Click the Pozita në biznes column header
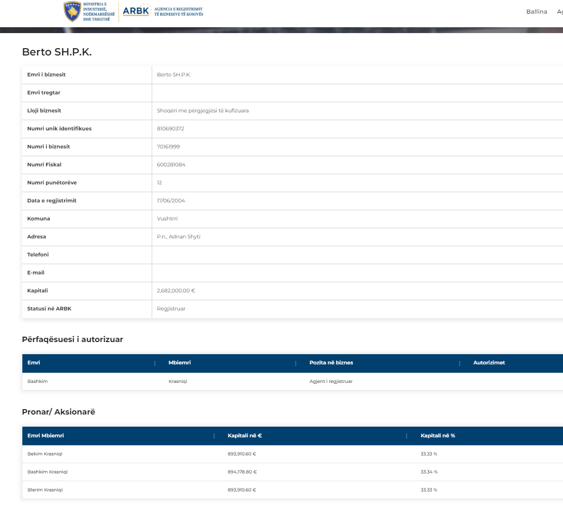The image size is (563, 506). click(331, 363)
